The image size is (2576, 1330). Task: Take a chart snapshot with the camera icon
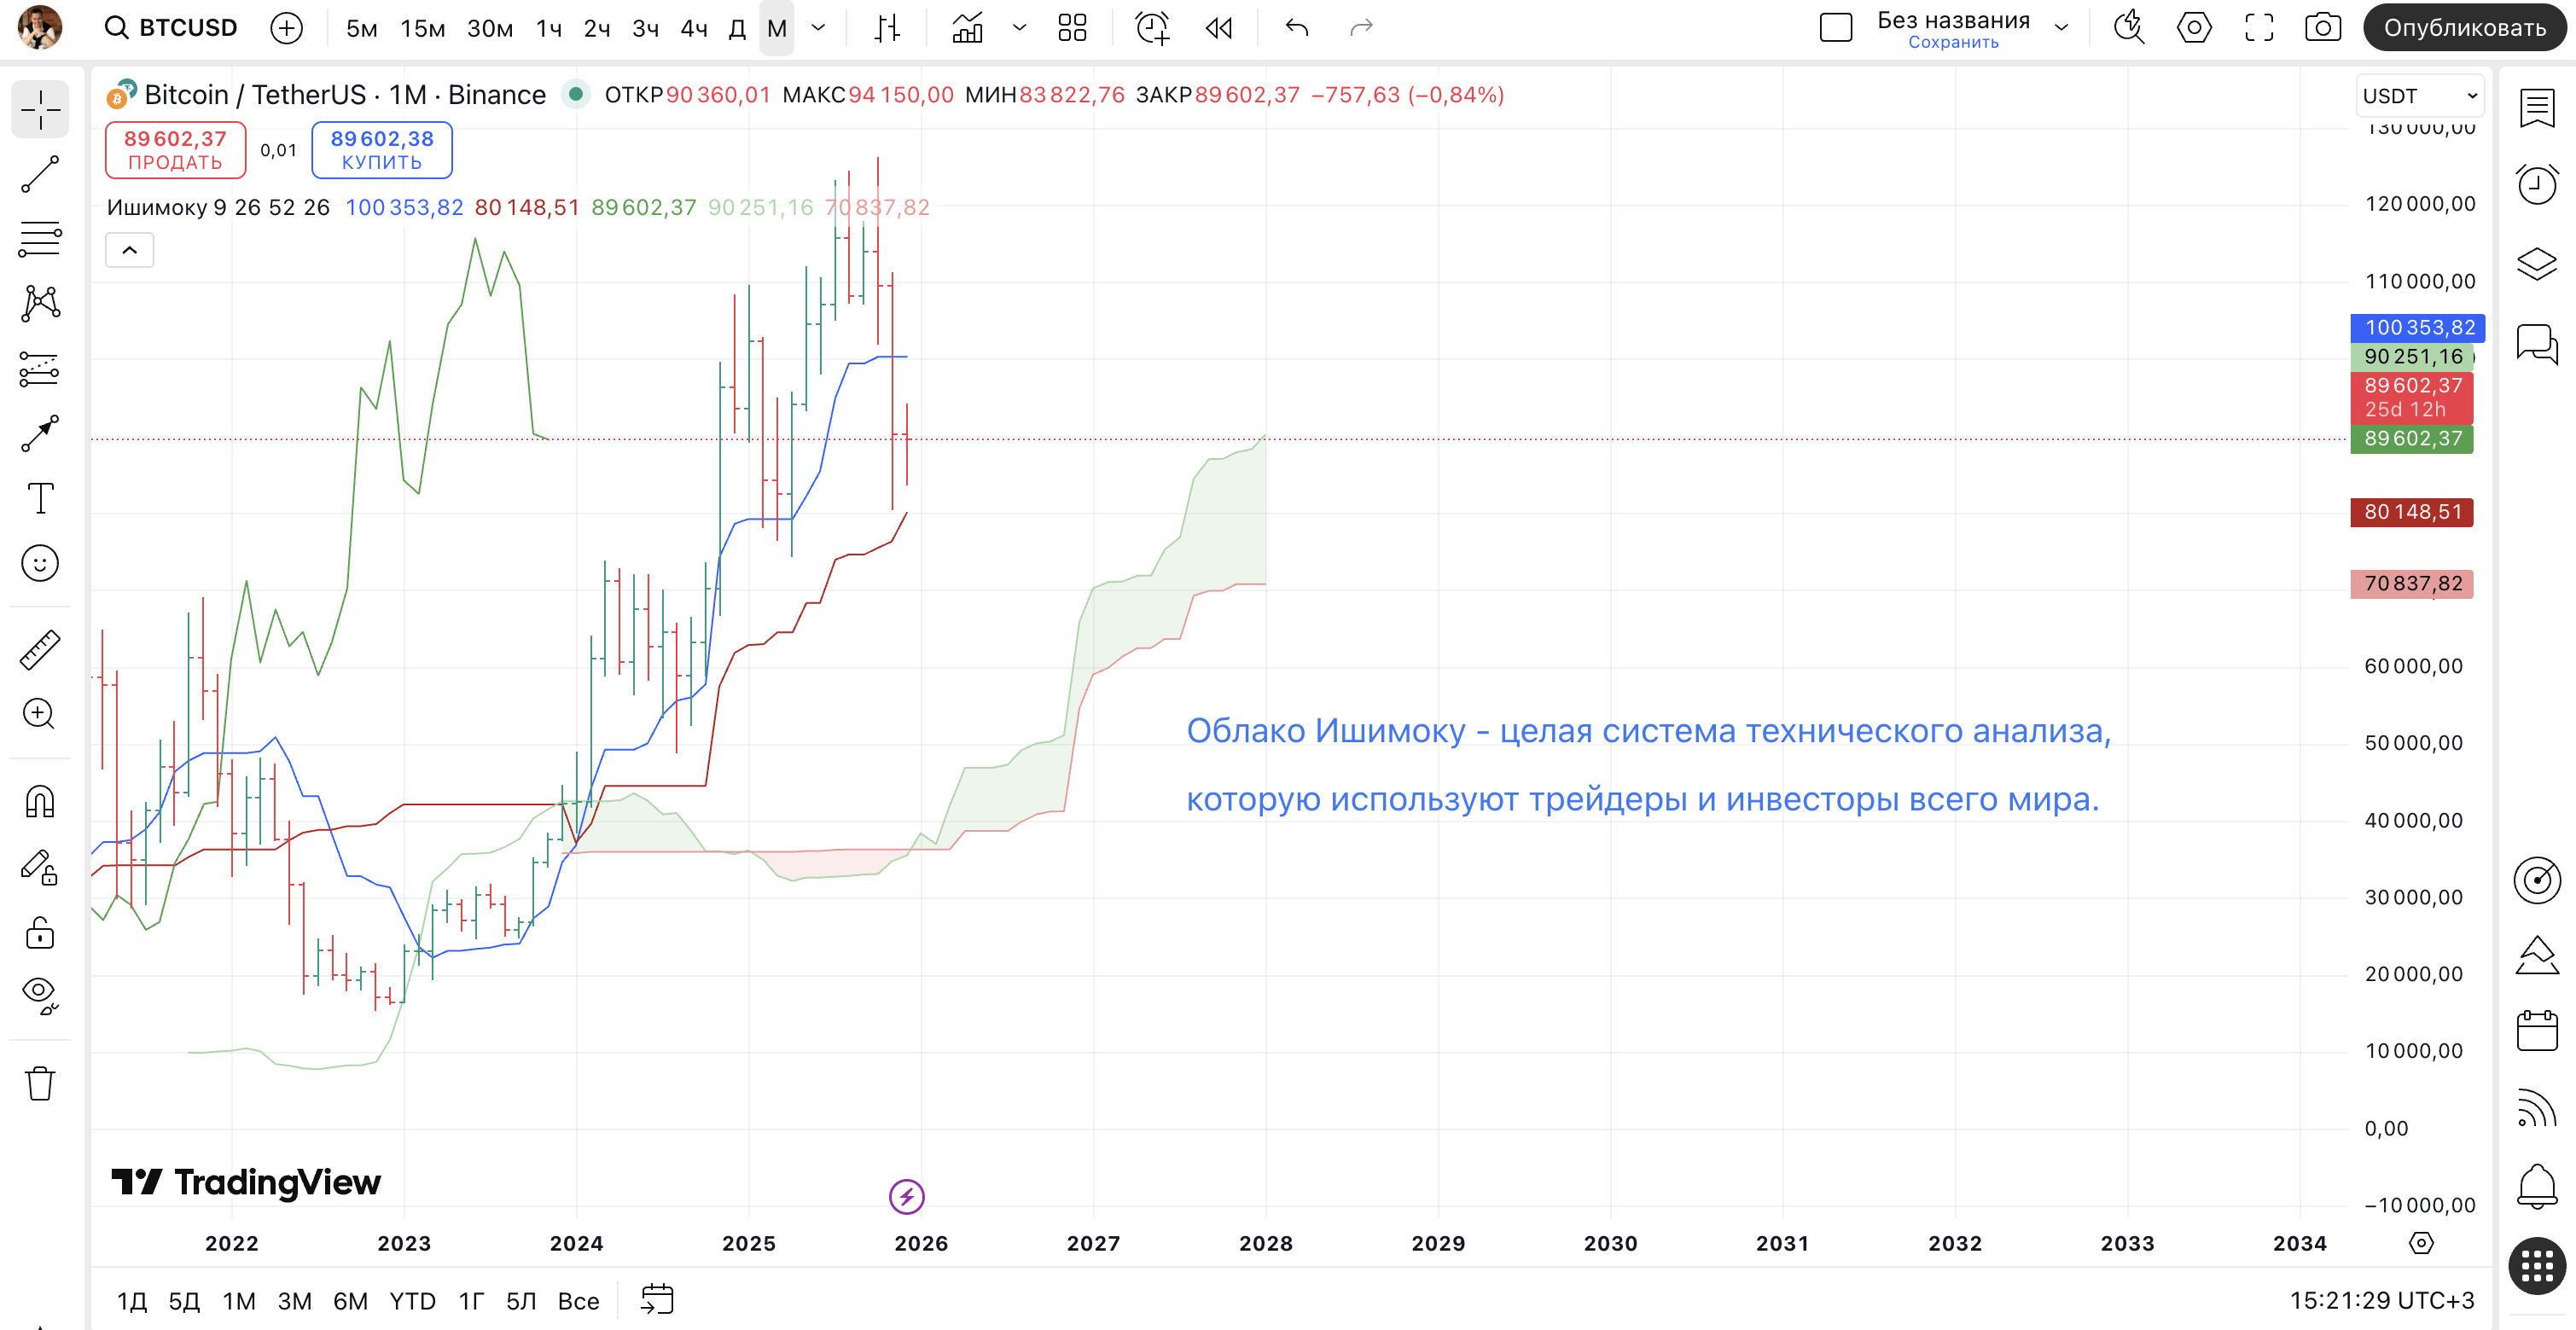(x=2324, y=28)
